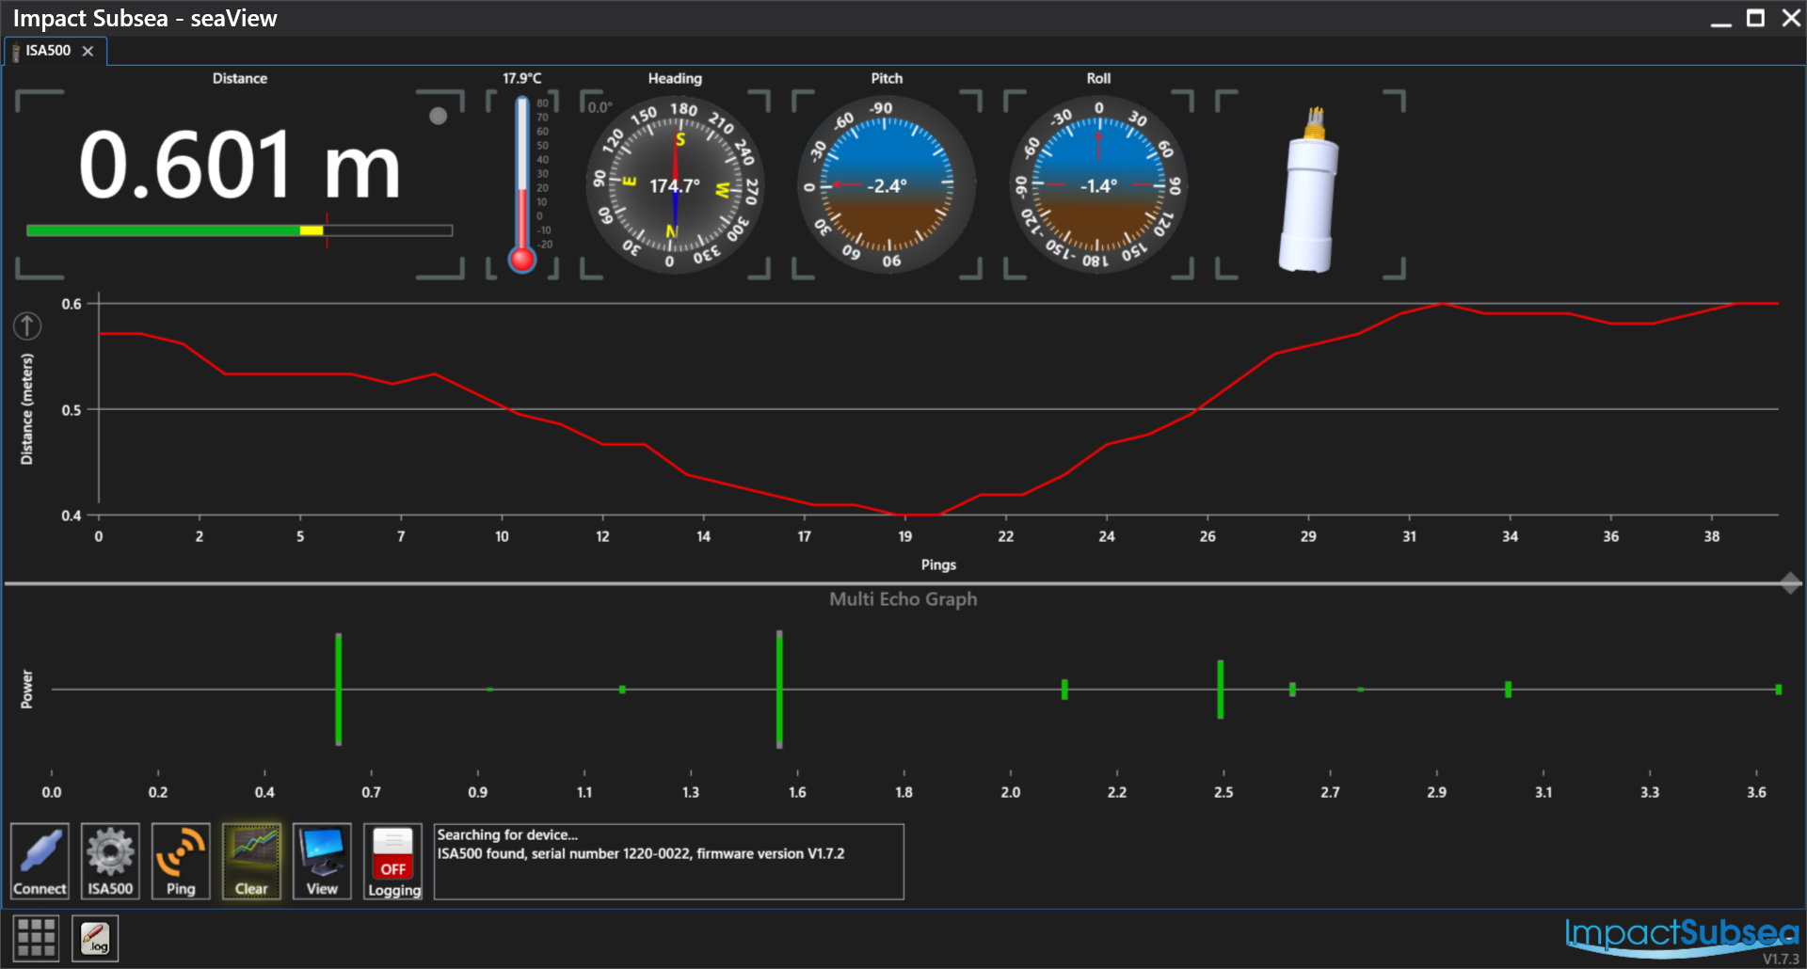Open the View options icon
The height and width of the screenshot is (969, 1807).
[322, 860]
